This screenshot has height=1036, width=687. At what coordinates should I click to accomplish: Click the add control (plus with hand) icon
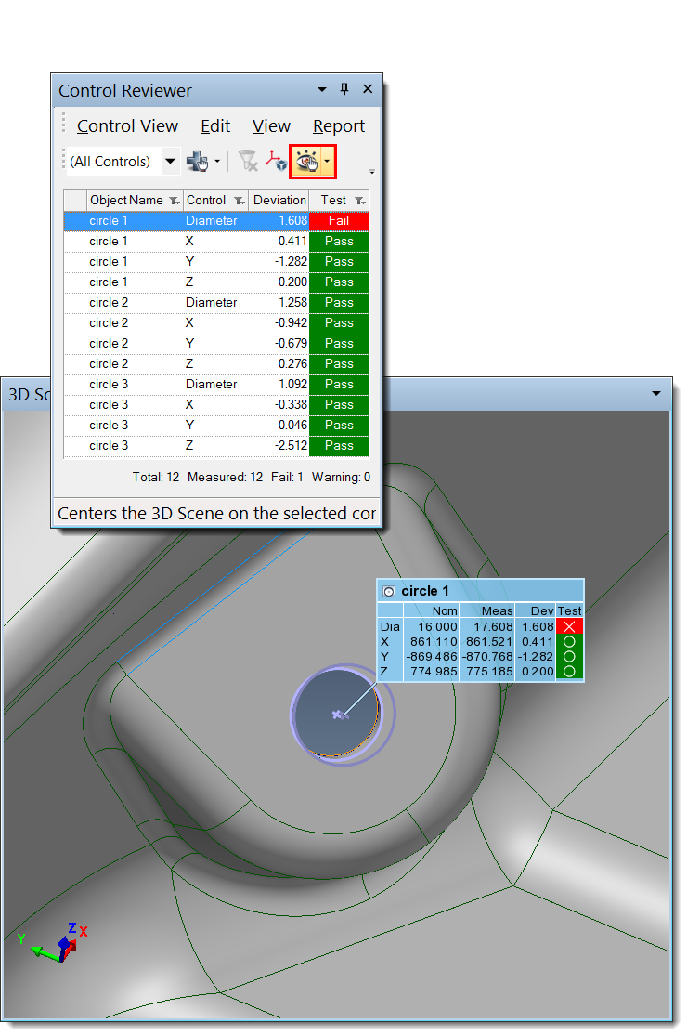pos(197,161)
